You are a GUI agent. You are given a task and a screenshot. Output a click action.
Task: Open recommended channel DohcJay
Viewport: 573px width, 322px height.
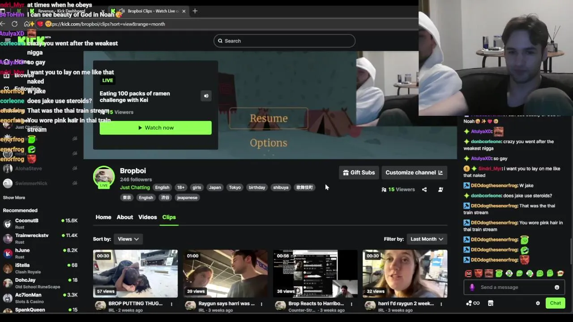(40, 283)
